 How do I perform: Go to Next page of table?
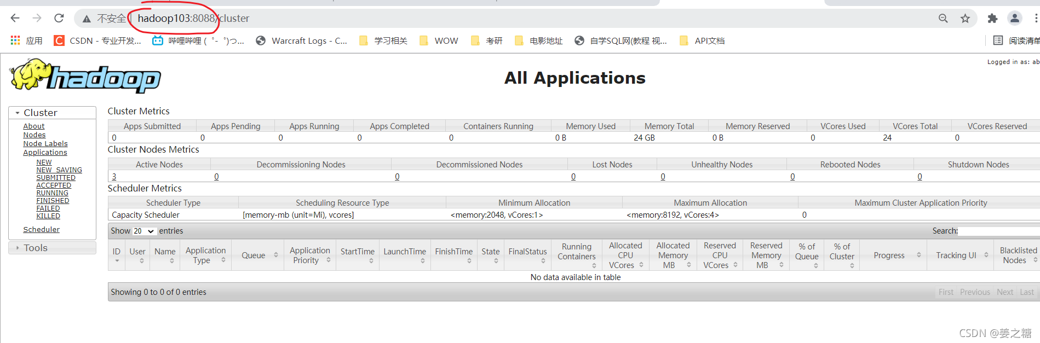(x=1005, y=292)
